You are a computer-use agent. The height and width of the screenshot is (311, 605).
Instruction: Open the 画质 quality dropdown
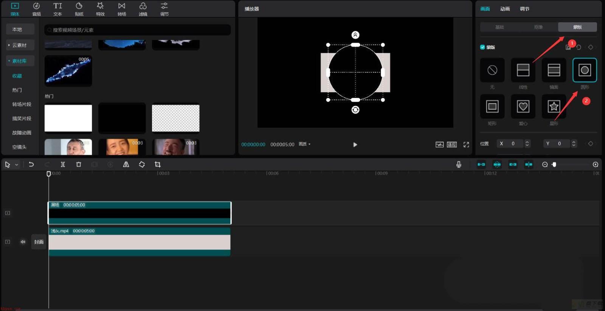[x=304, y=144]
